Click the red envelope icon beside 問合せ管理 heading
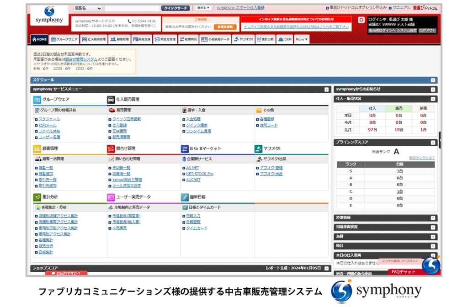 pyautogui.click(x=111, y=148)
